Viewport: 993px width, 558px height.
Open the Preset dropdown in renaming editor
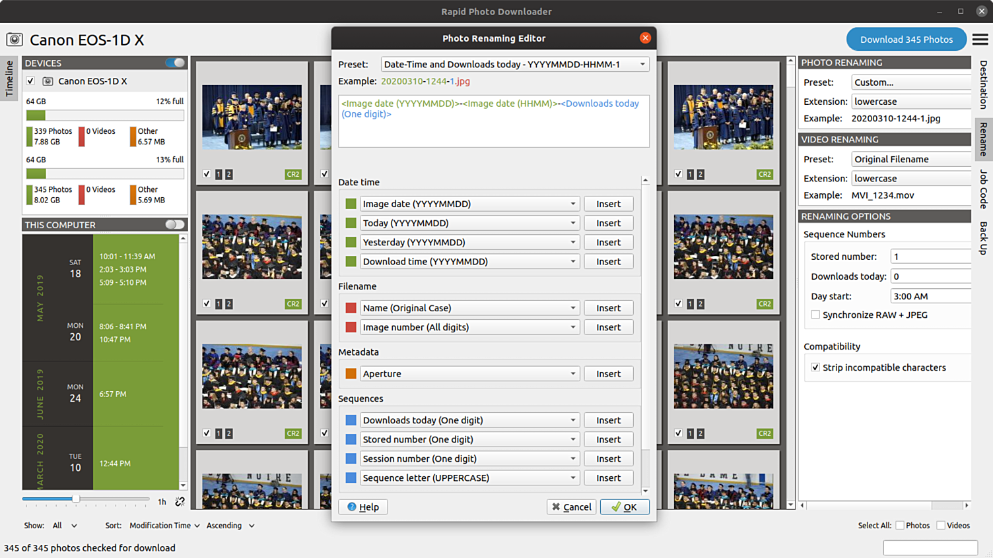click(x=515, y=65)
